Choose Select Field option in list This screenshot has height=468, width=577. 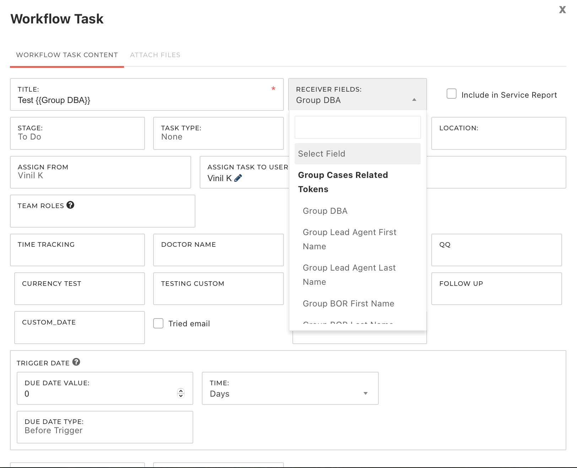click(357, 154)
